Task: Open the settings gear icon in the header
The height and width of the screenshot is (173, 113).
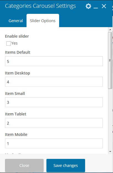Action: [88, 6]
